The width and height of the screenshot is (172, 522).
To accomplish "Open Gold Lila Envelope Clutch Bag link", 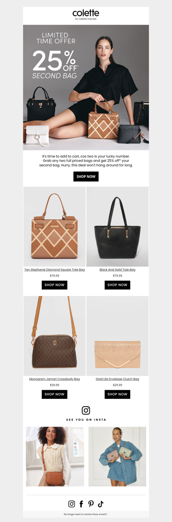I will click(x=117, y=379).
